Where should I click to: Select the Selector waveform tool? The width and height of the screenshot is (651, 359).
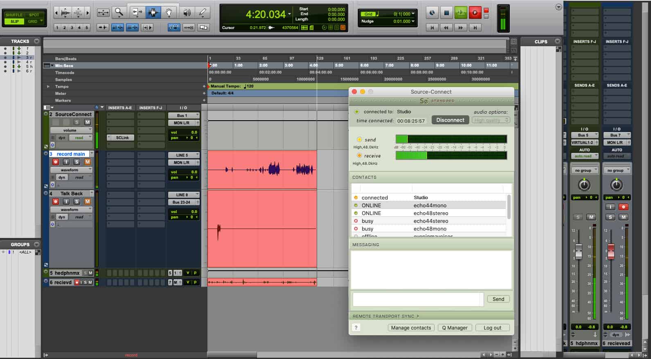(153, 13)
